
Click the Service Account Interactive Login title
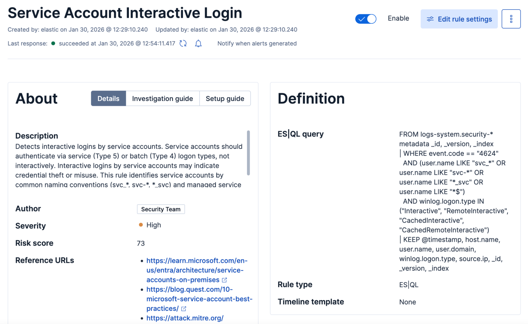(125, 13)
